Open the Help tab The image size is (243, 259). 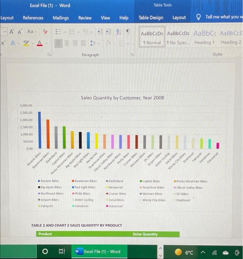(x=124, y=18)
